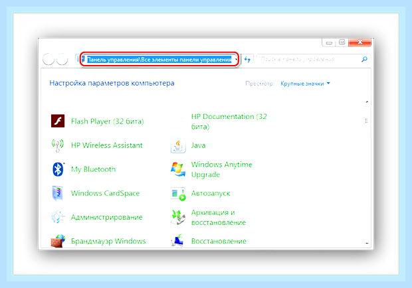Click the HP Wireless Assistant antenna icon
The height and width of the screenshot is (288, 412).
(58, 145)
